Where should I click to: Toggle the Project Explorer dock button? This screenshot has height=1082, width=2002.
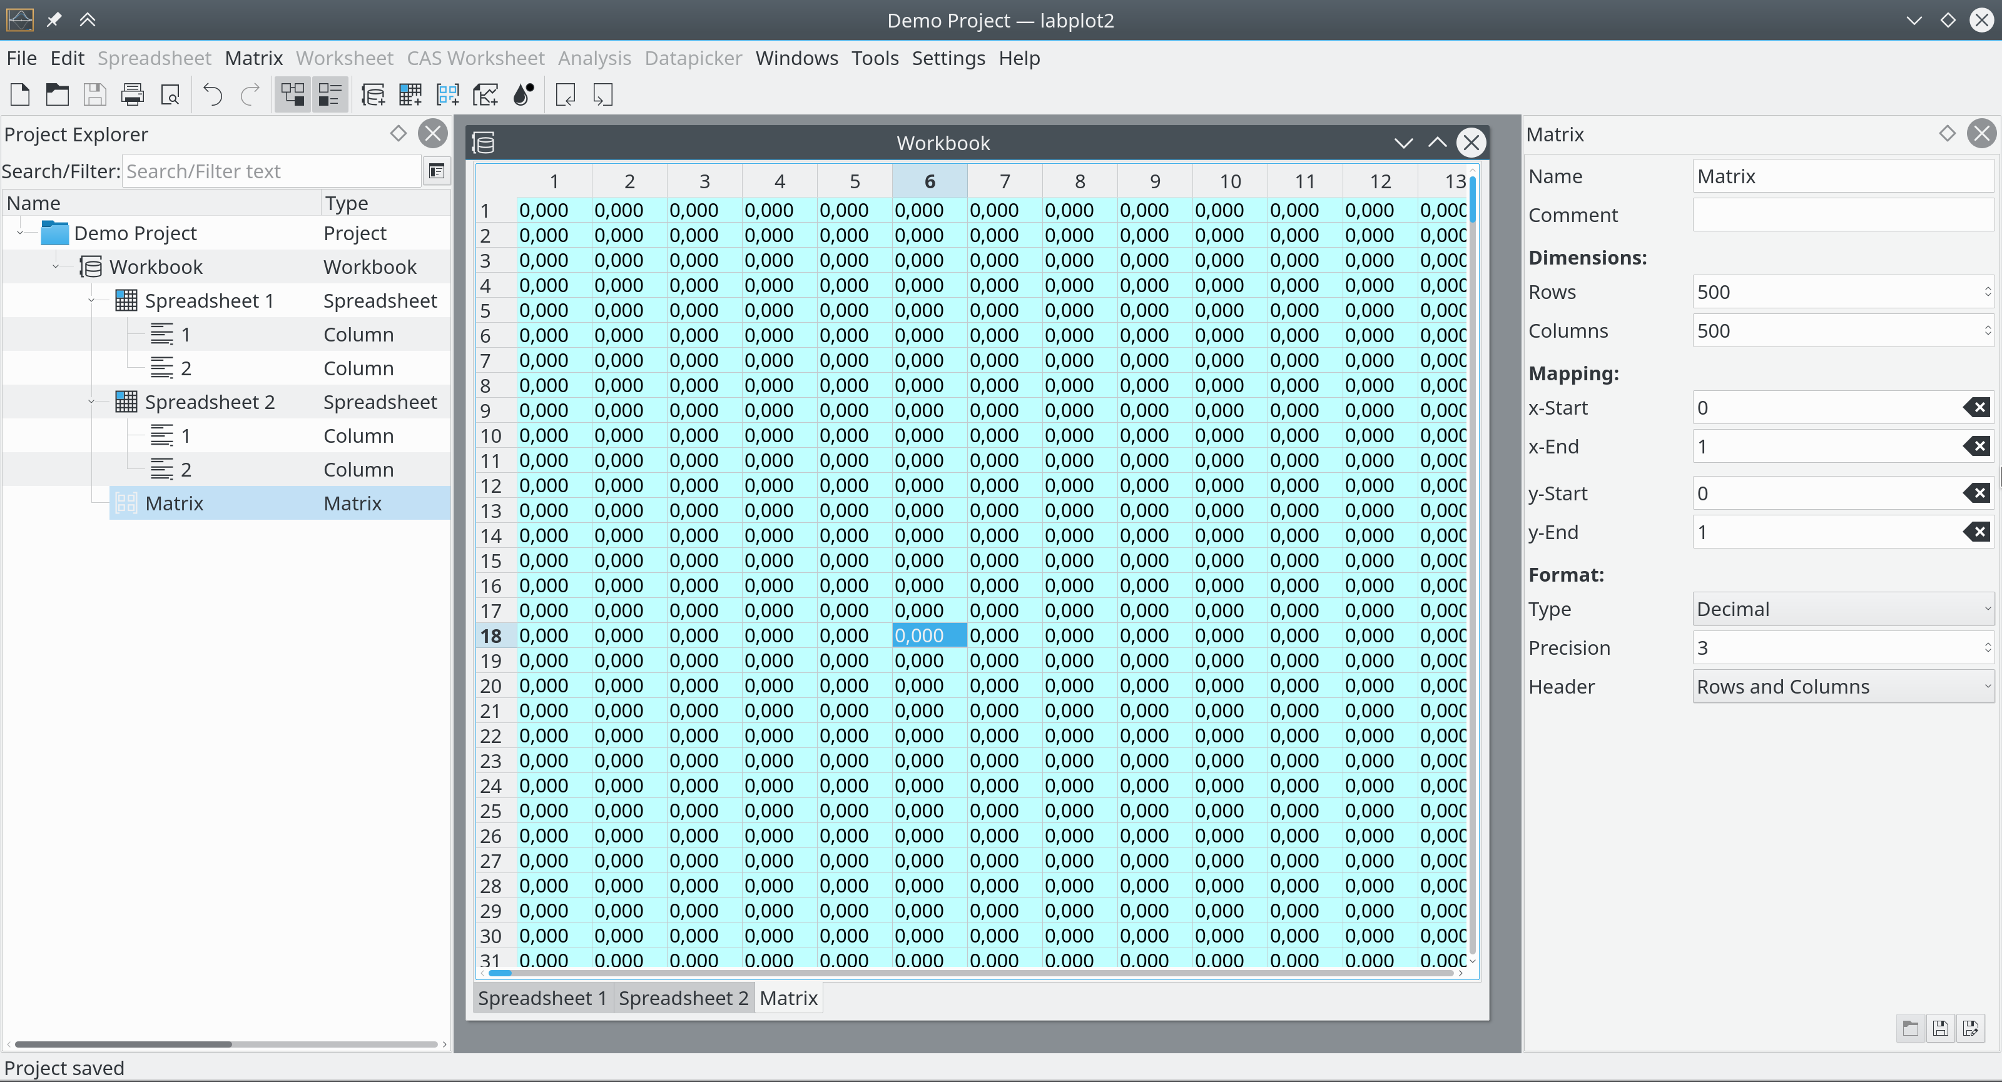point(292,95)
